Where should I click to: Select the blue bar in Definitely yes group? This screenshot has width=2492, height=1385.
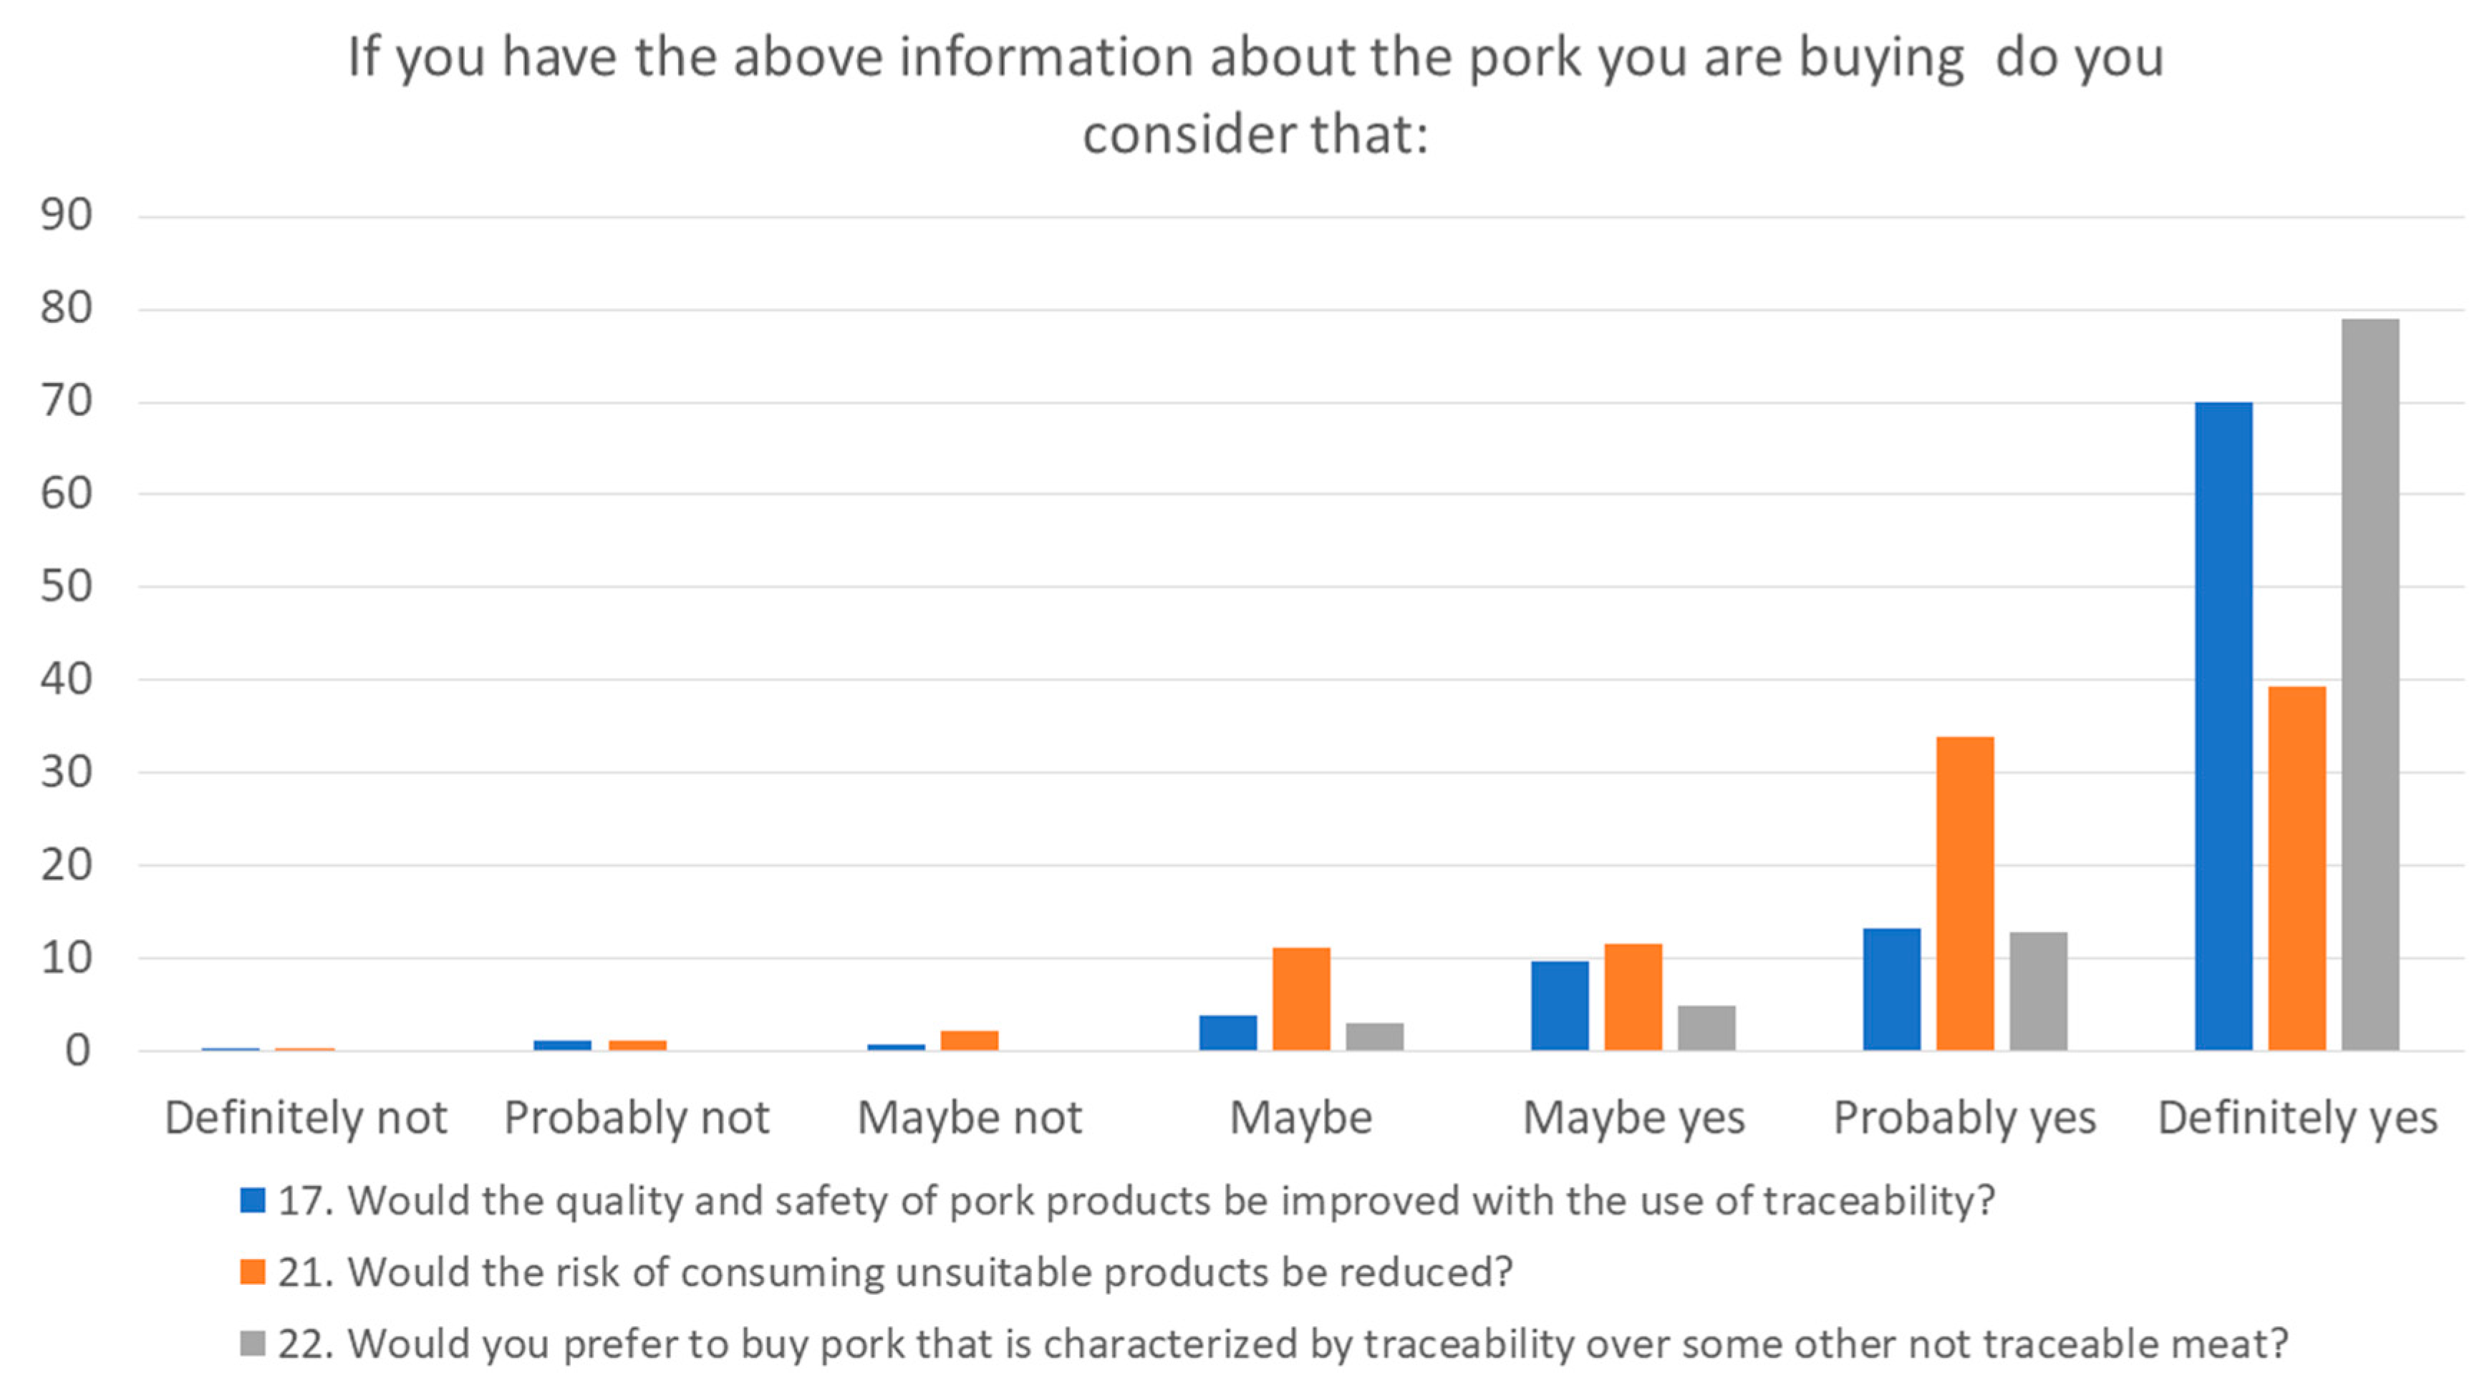[x=2223, y=725]
